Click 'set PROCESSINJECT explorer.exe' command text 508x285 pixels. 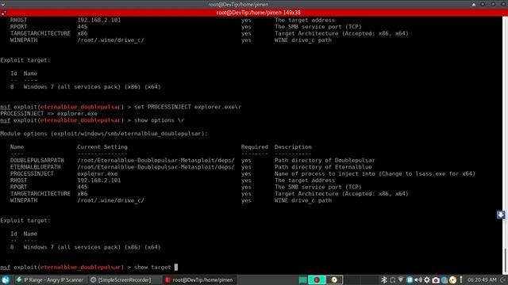187,107
